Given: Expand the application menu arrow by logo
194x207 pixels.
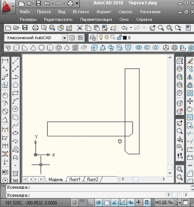Looking at the screenshot, I should [x=13, y=7].
